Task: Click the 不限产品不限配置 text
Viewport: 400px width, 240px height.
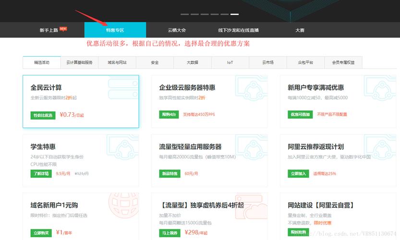Action: 332,115
